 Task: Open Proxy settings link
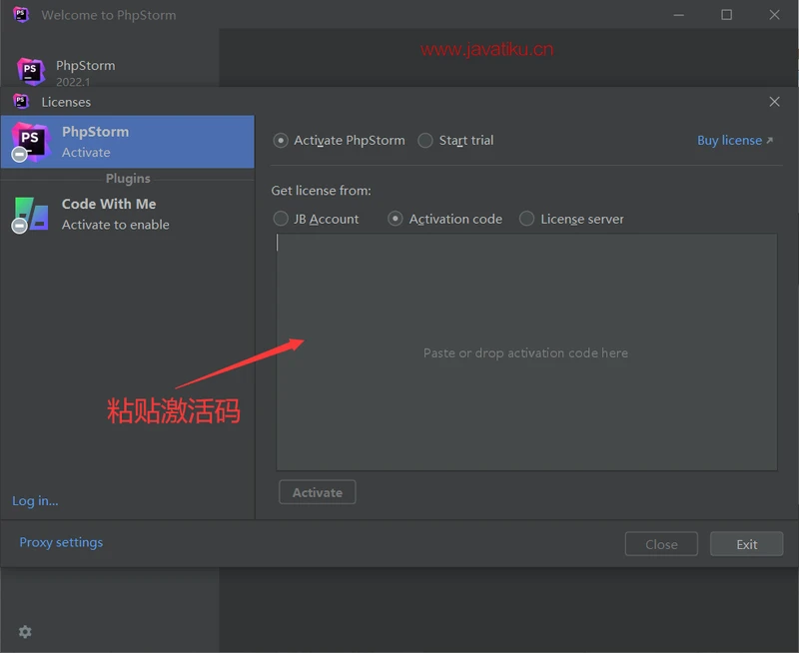click(x=61, y=542)
